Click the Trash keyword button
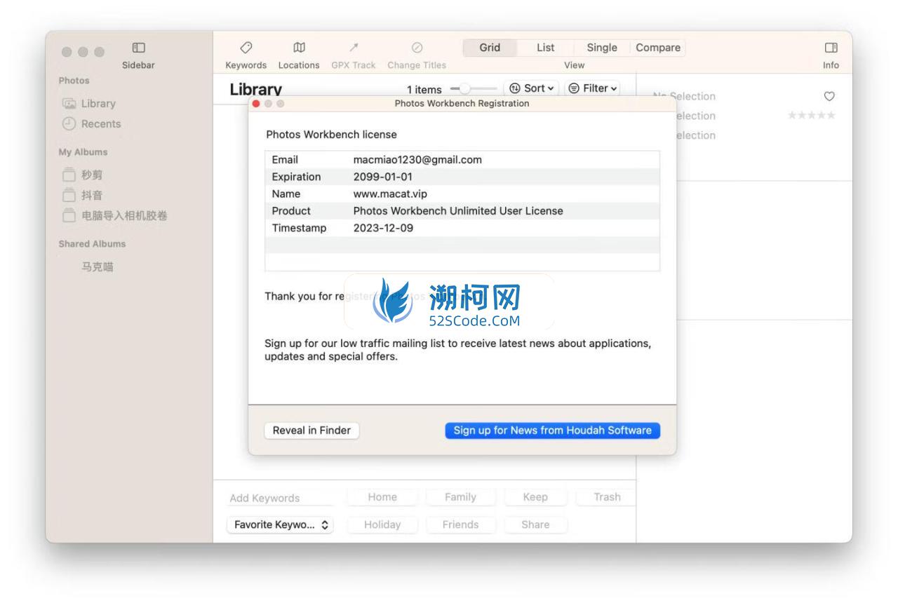 tap(606, 497)
